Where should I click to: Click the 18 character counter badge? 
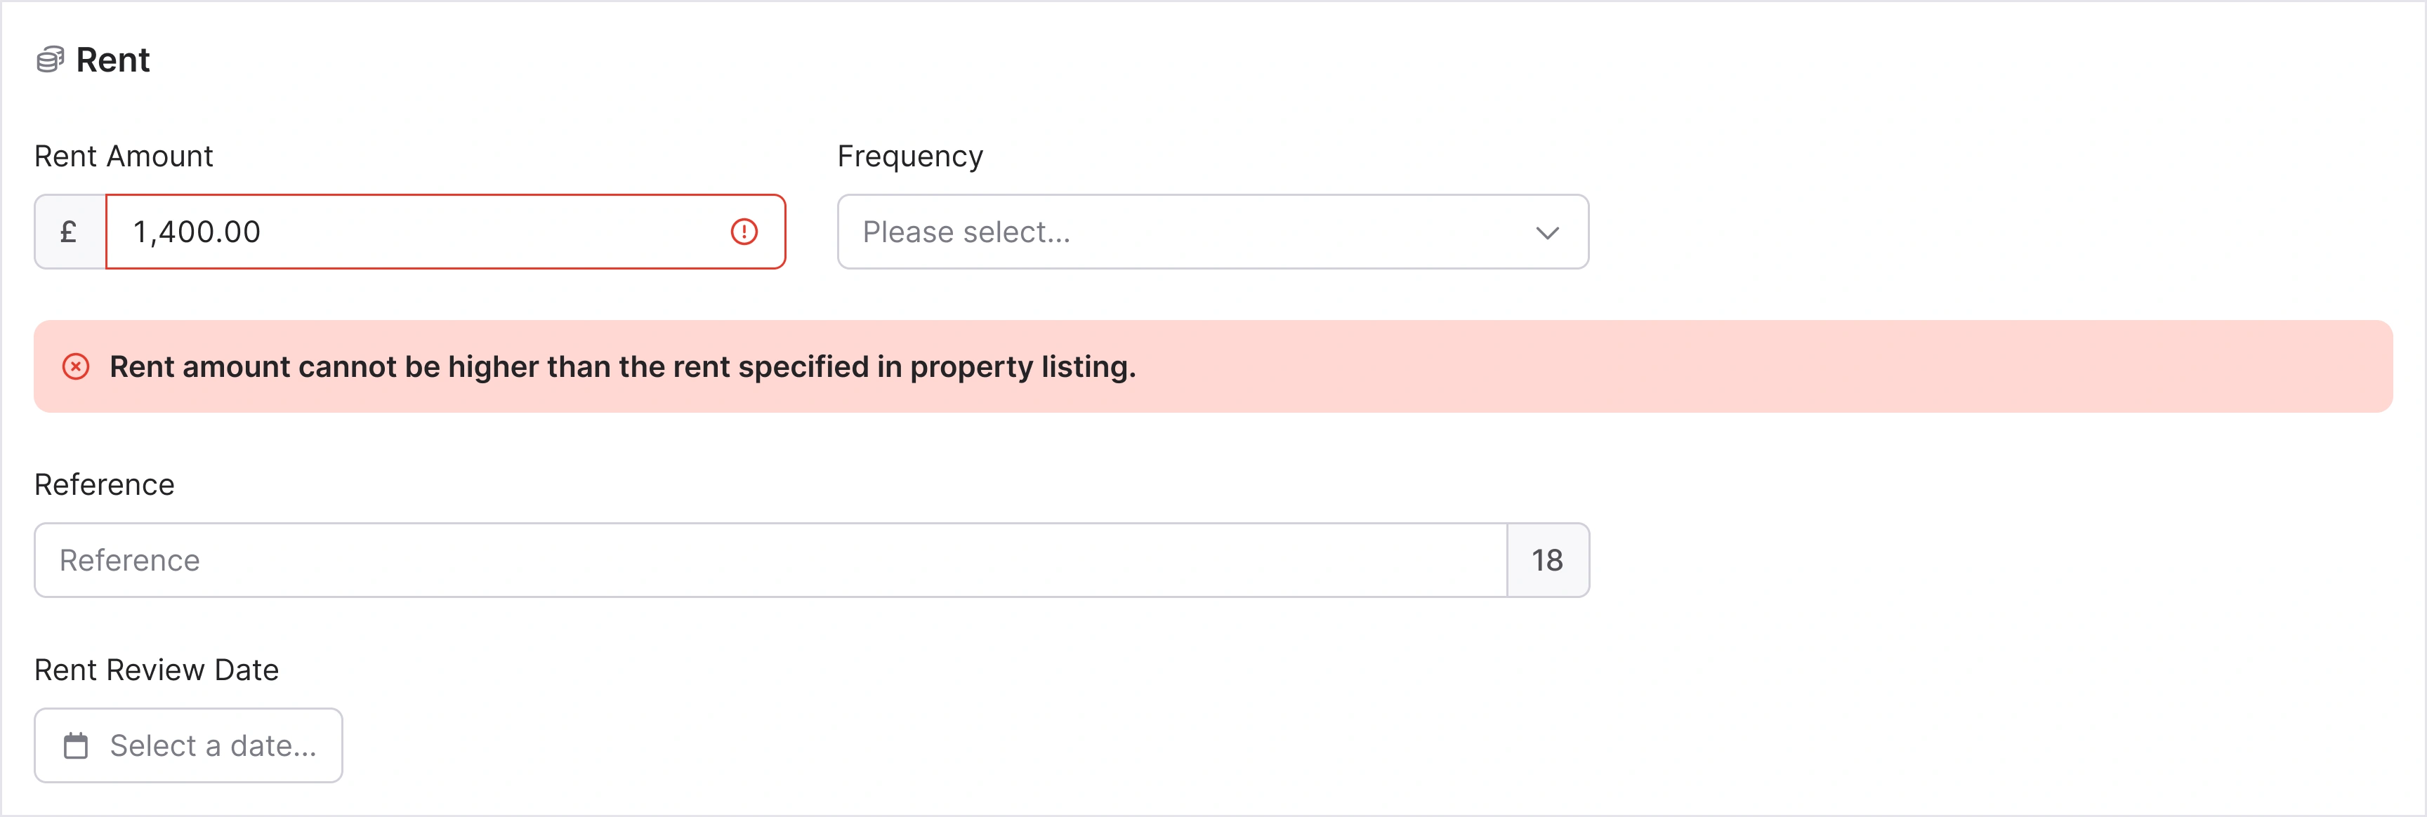point(1547,561)
